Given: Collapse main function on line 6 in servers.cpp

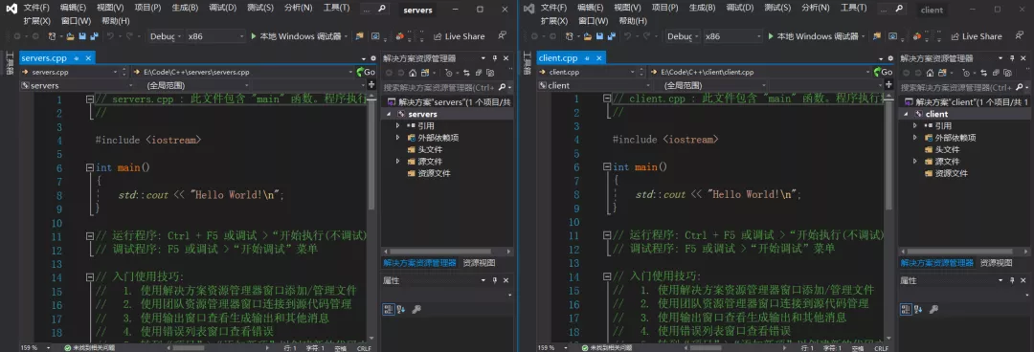Looking at the screenshot, I should point(90,167).
